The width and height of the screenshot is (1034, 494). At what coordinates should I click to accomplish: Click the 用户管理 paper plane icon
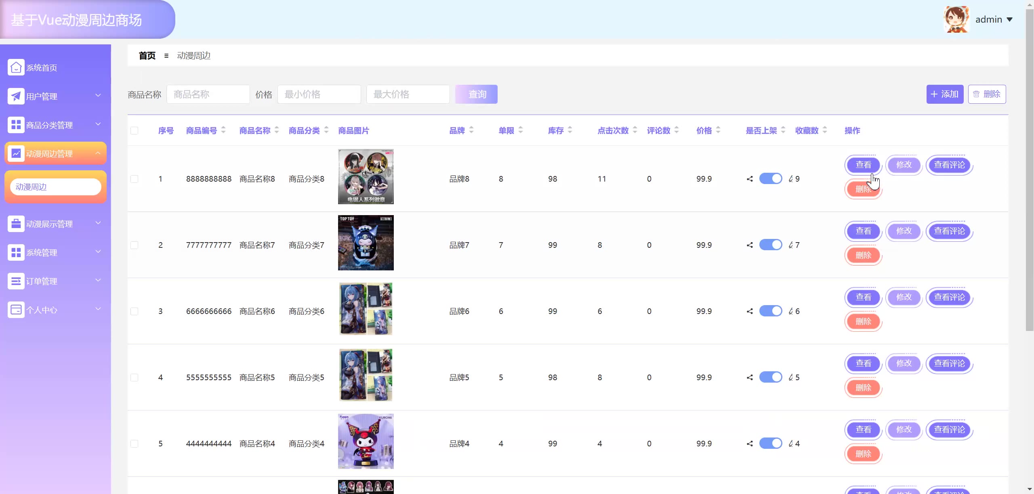16,96
